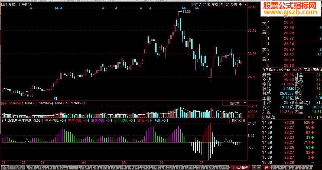This screenshot has height=170, width=322.
Task: Click the 19.38 low price label
Action: coord(29,95)
